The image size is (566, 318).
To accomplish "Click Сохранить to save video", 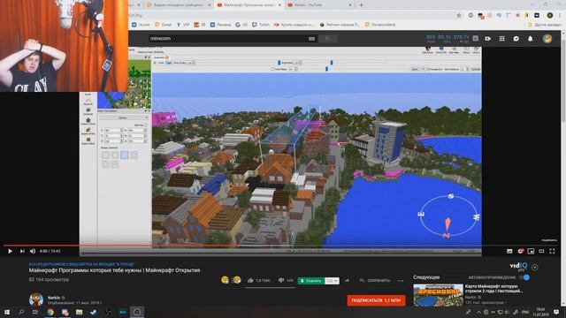I will 375,280.
